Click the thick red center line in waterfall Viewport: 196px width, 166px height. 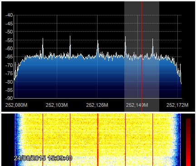tap(98, 140)
